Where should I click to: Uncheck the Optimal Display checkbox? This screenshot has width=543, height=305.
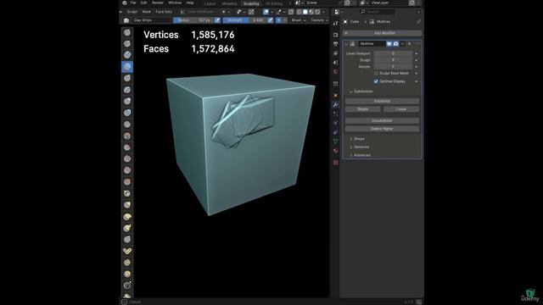pyautogui.click(x=376, y=81)
